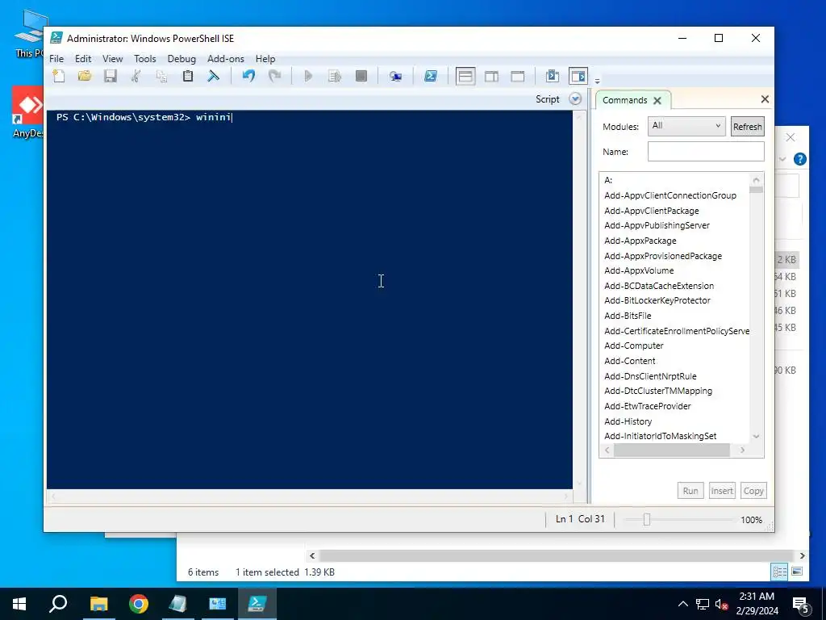Open Chrome from the taskbar
This screenshot has height=620, width=826.
point(139,604)
